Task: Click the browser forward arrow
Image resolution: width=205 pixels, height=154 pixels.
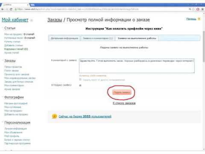Action: click(x=6, y=9)
